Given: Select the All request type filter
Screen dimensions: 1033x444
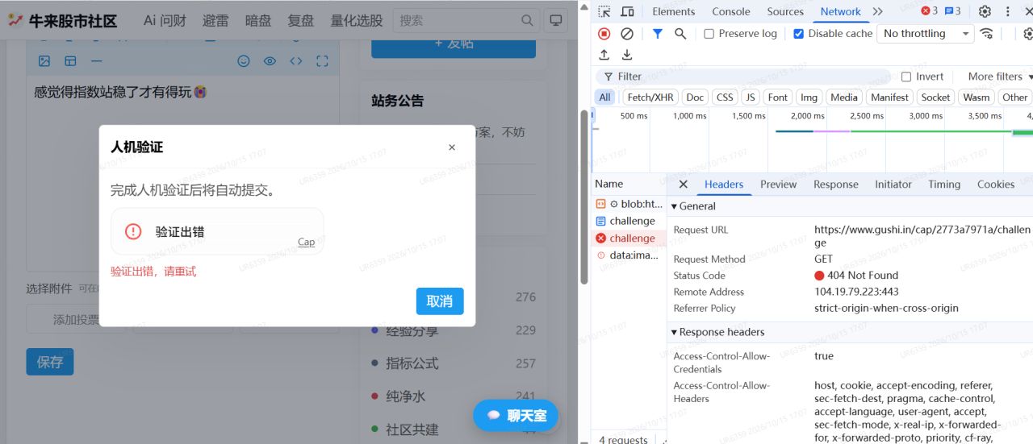Looking at the screenshot, I should click(x=604, y=98).
